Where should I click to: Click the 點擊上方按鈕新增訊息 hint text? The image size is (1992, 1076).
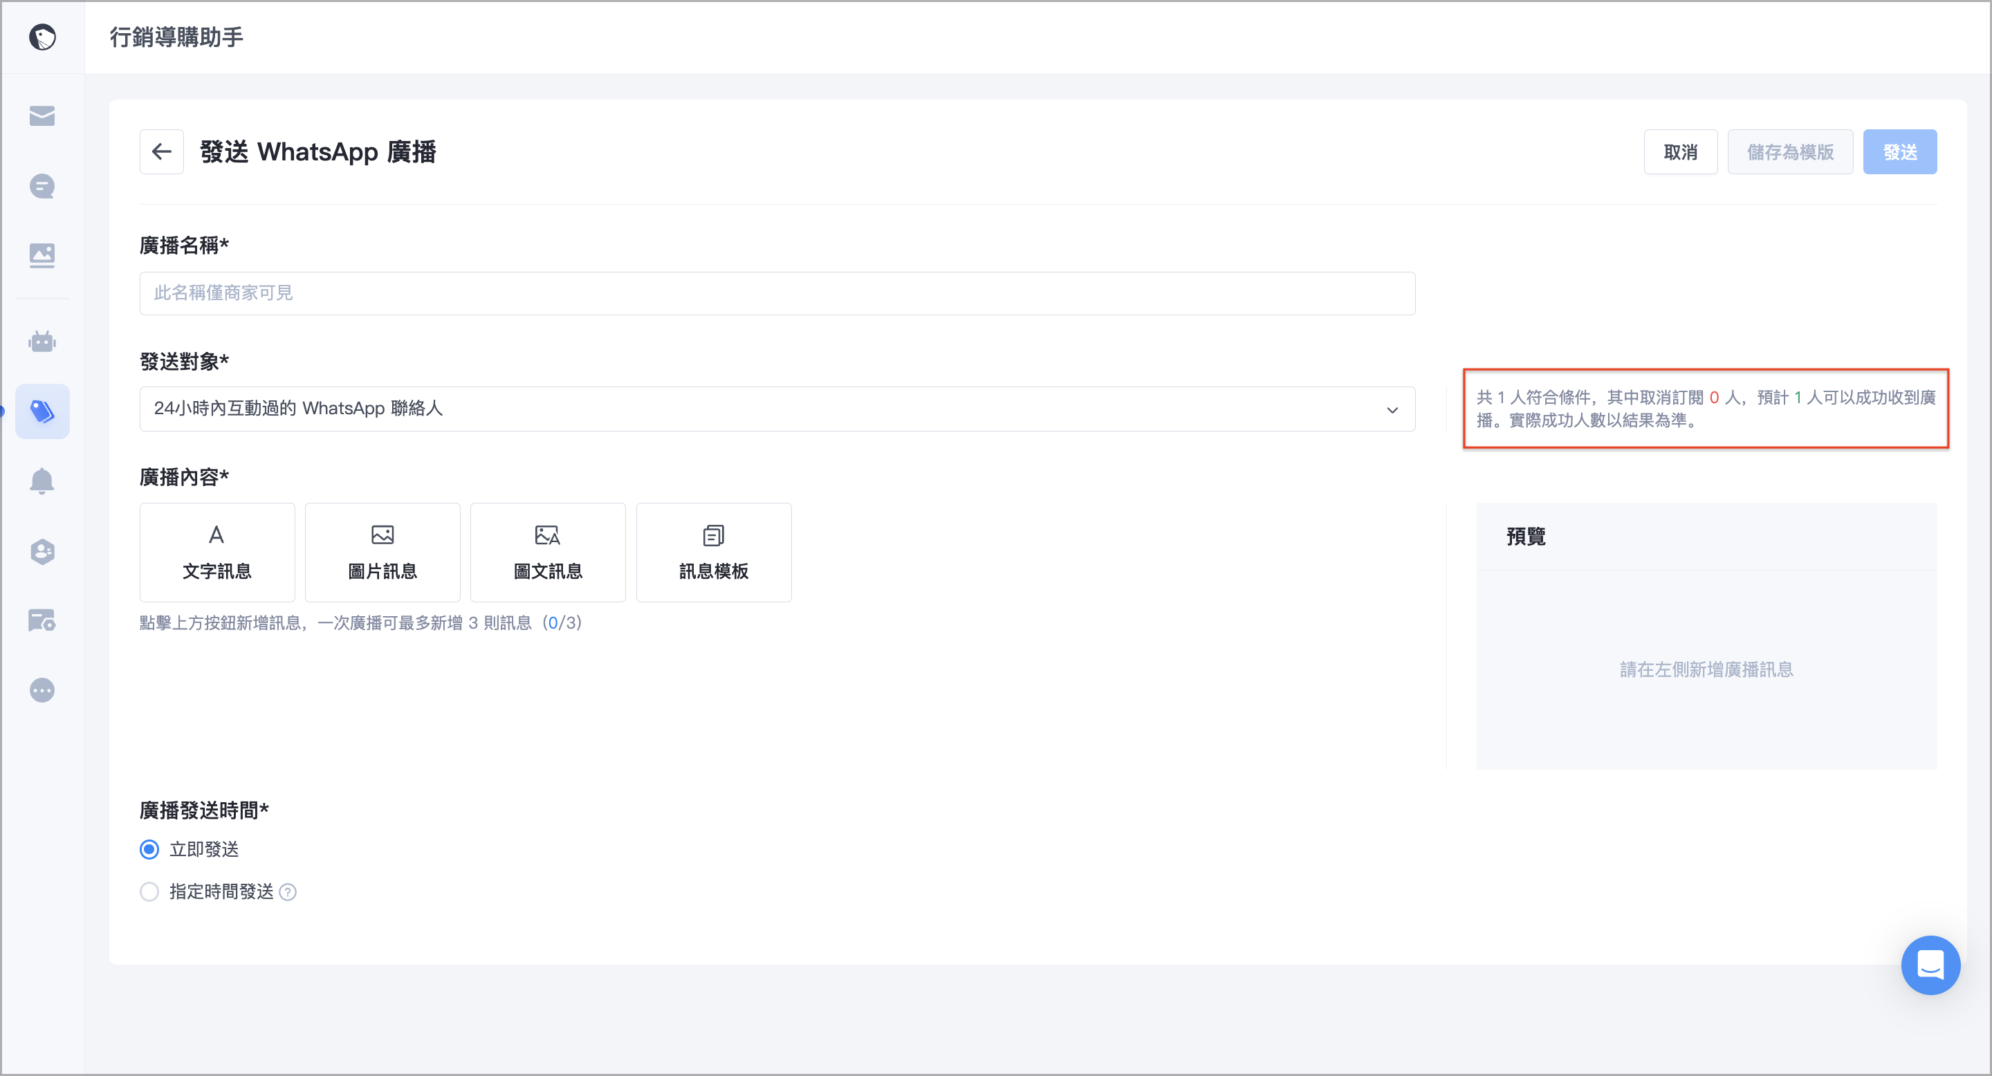click(361, 623)
